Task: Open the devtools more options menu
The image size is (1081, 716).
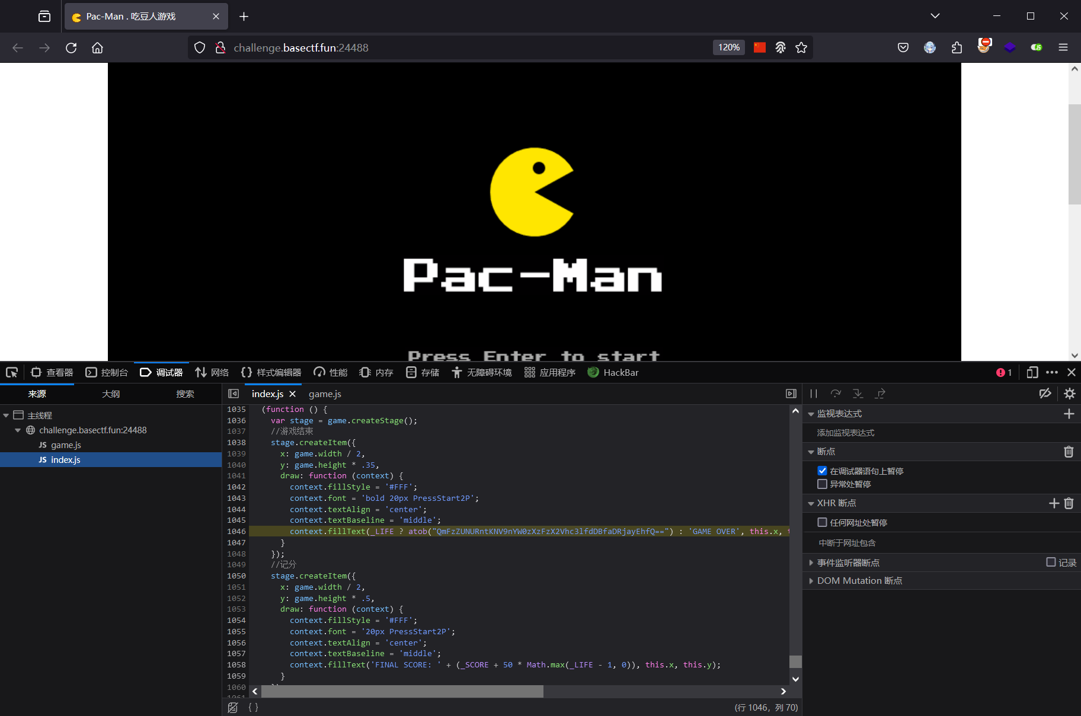Action: pyautogui.click(x=1052, y=372)
